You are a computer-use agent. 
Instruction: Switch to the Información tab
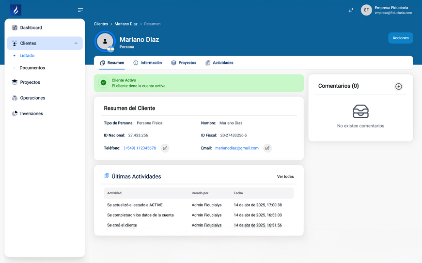pyautogui.click(x=148, y=63)
